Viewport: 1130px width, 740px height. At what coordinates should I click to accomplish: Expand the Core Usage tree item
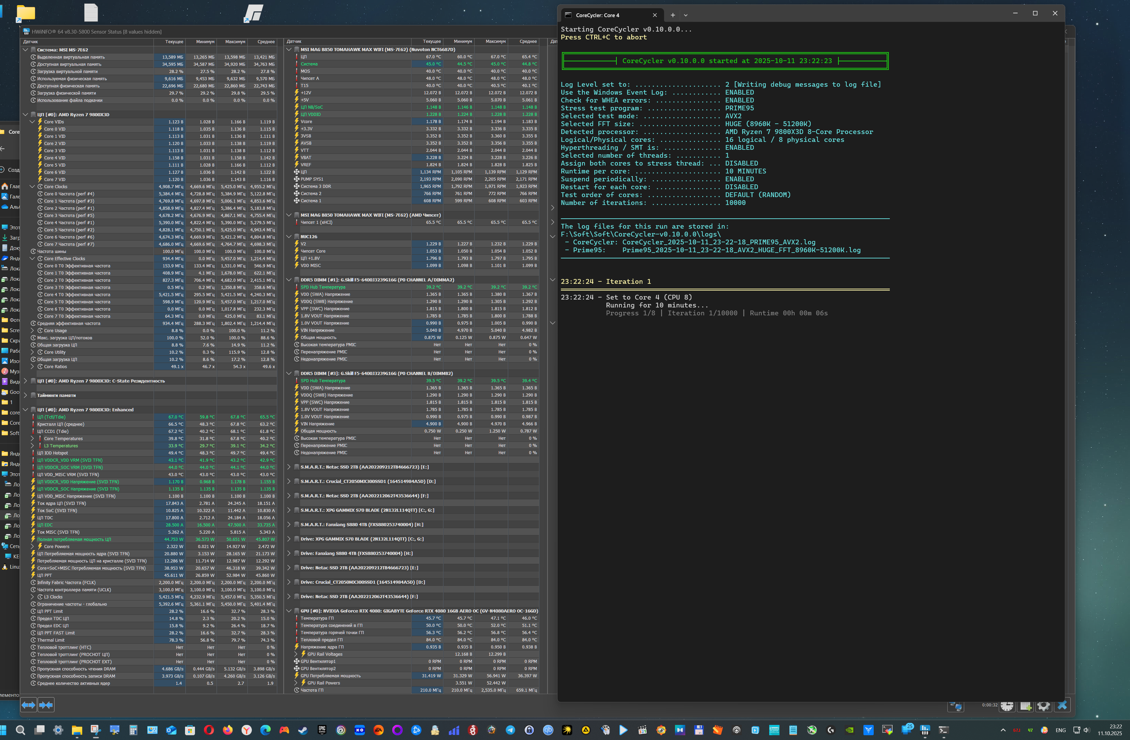point(32,330)
